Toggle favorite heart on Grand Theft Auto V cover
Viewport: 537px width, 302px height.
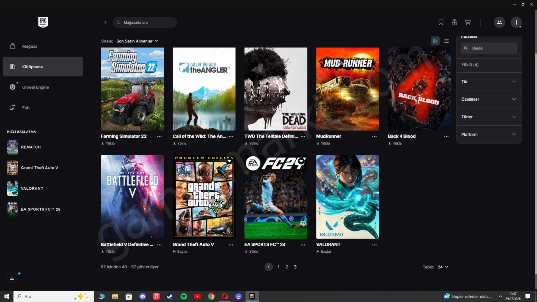tap(229, 161)
